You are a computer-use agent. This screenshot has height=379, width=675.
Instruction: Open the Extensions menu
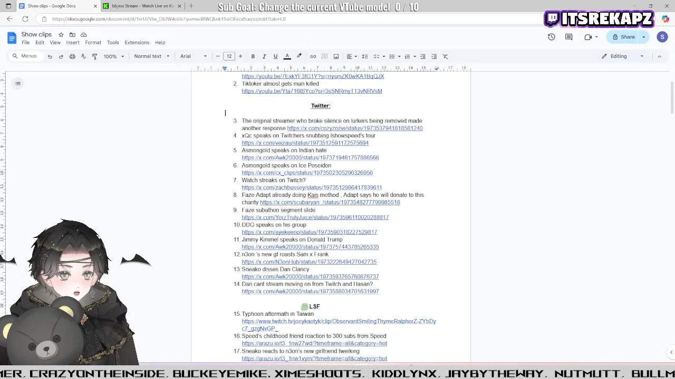pos(137,43)
